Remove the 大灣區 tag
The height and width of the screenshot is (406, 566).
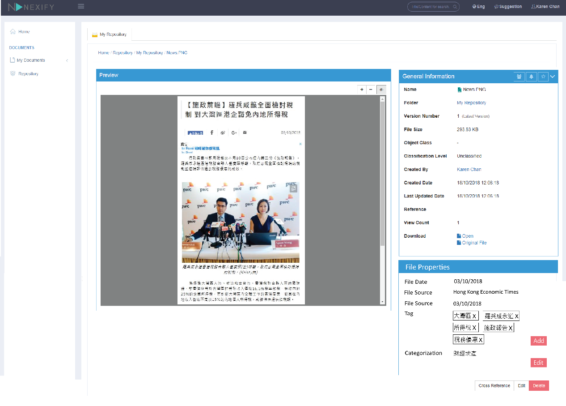474,316
